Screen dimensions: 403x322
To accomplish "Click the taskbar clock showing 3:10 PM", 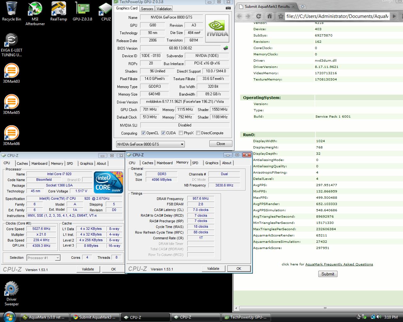I will pyautogui.click(x=391, y=317).
